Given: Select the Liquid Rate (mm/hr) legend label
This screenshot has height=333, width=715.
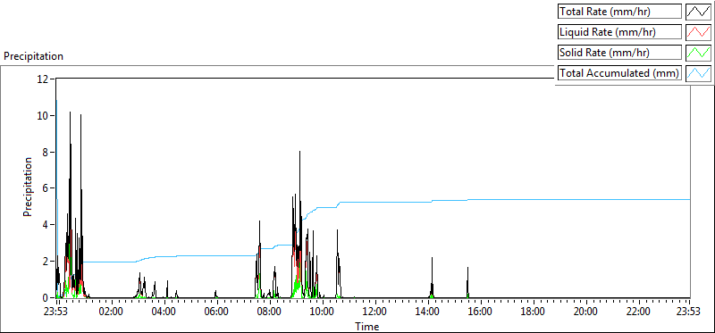Looking at the screenshot, I should [x=619, y=32].
